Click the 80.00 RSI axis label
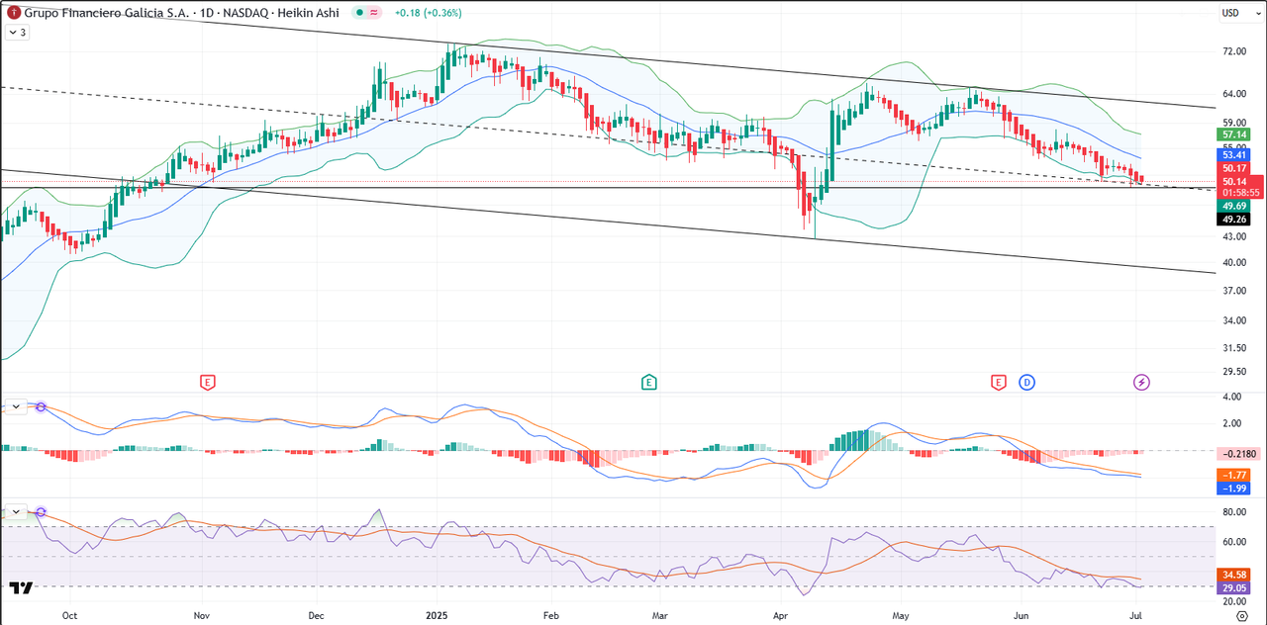Image resolution: width=1267 pixels, height=625 pixels. (1233, 512)
